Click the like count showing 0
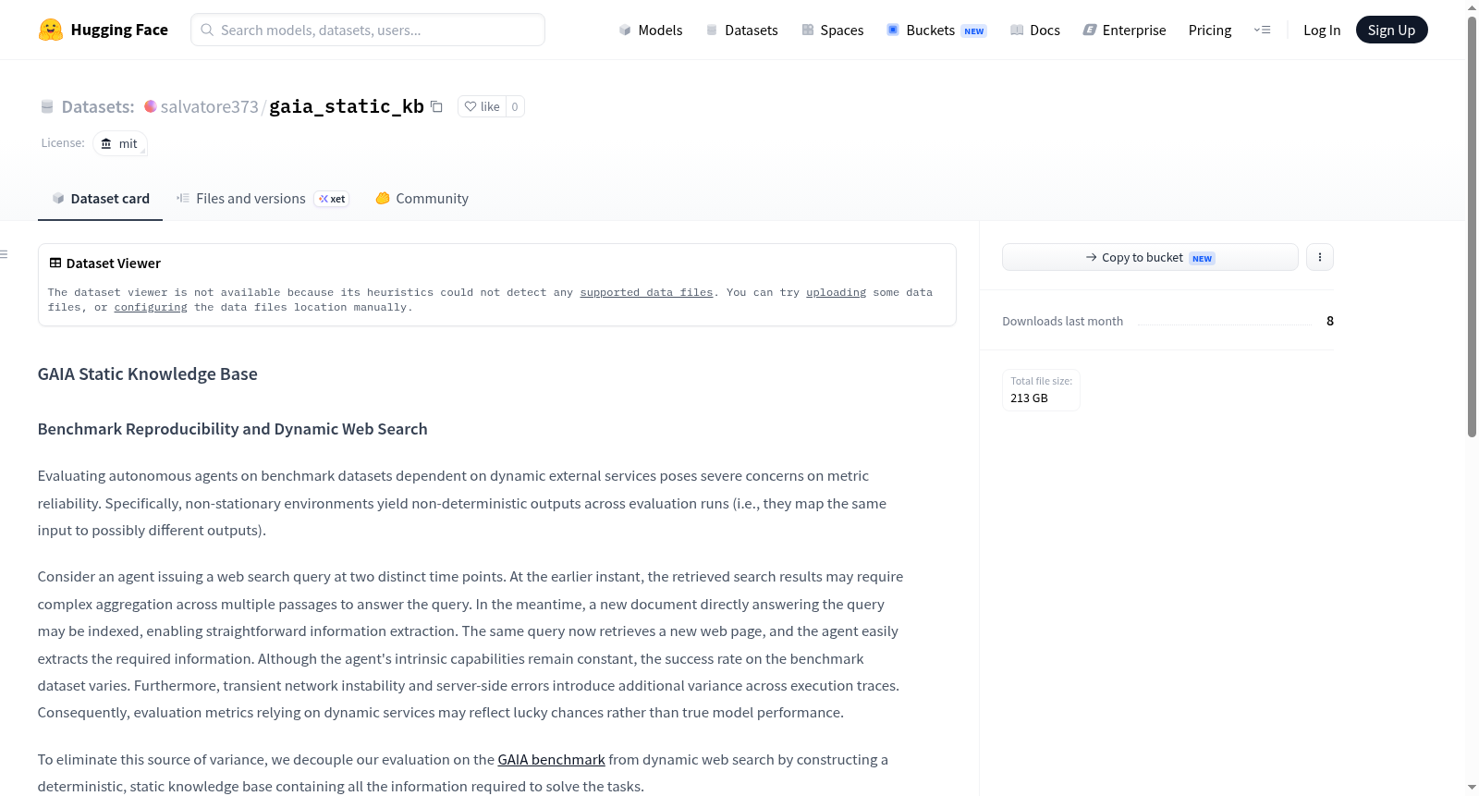Viewport: 1479px width, 796px height. click(x=515, y=107)
